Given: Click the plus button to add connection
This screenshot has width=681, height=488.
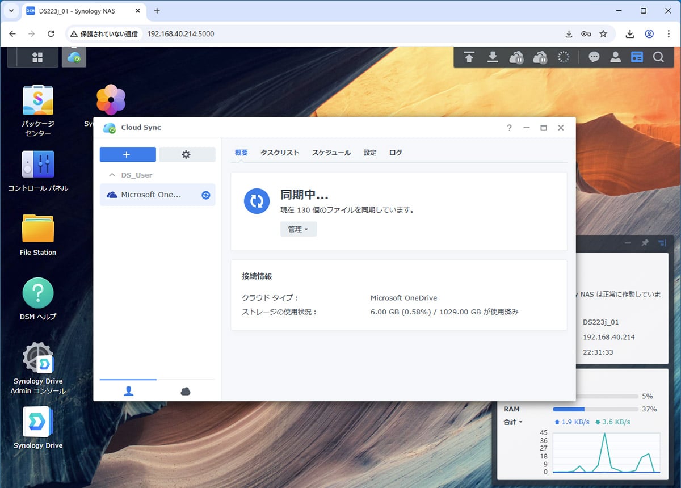Looking at the screenshot, I should click(x=128, y=154).
